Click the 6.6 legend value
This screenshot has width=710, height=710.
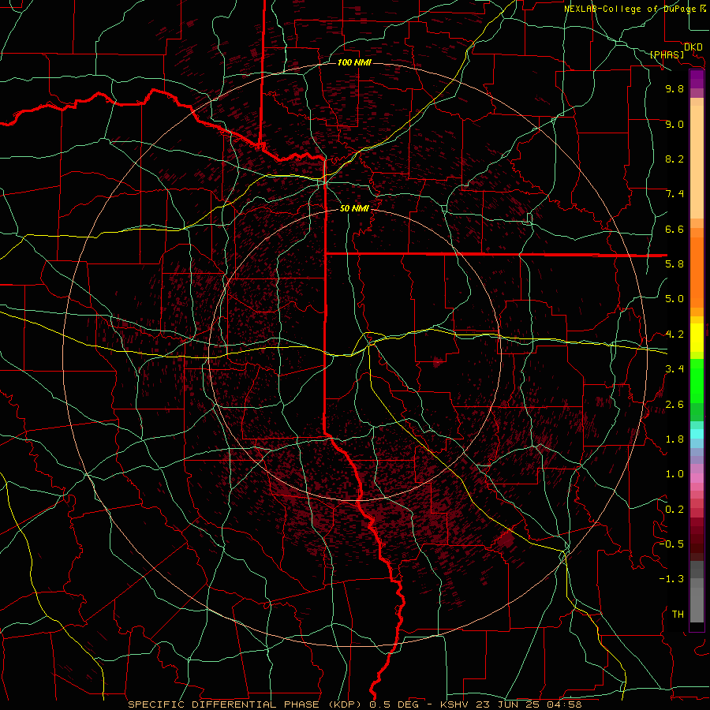click(x=674, y=229)
